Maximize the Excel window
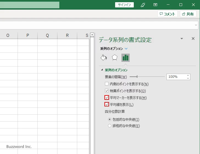 click(x=180, y=5)
